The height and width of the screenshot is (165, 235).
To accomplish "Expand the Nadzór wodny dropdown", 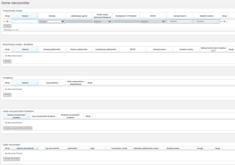I will (208, 21).
